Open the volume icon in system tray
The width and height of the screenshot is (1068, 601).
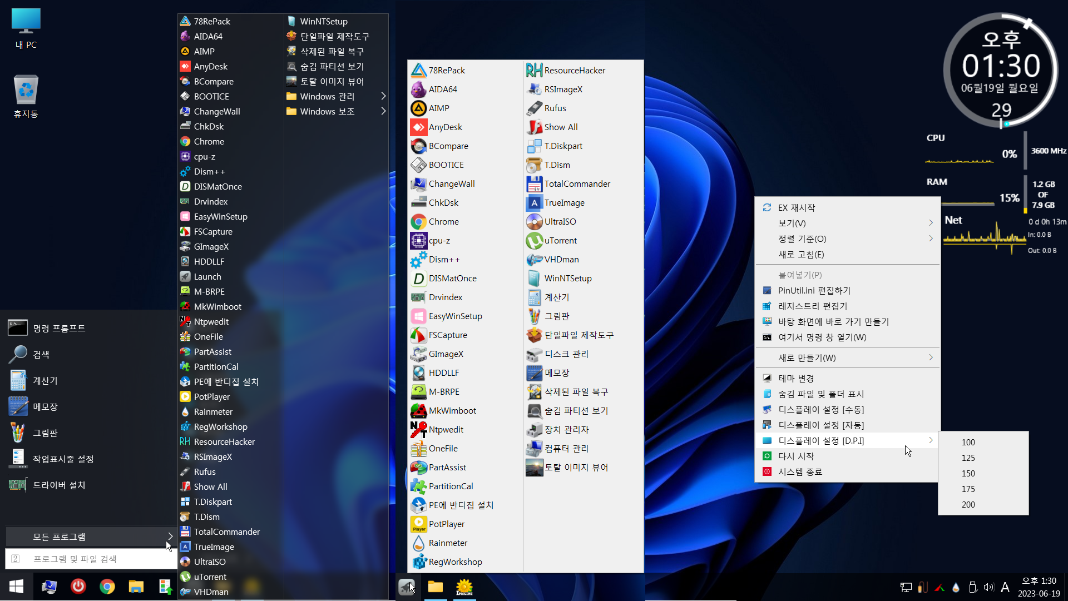coord(988,587)
